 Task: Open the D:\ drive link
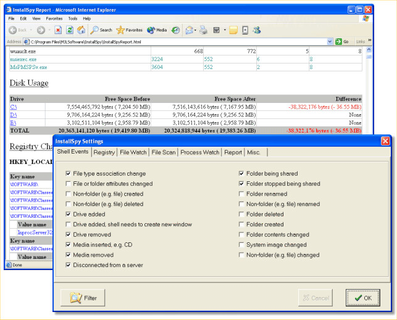tap(14, 115)
